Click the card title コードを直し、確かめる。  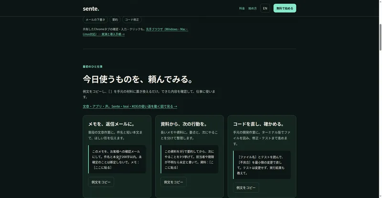(259, 124)
